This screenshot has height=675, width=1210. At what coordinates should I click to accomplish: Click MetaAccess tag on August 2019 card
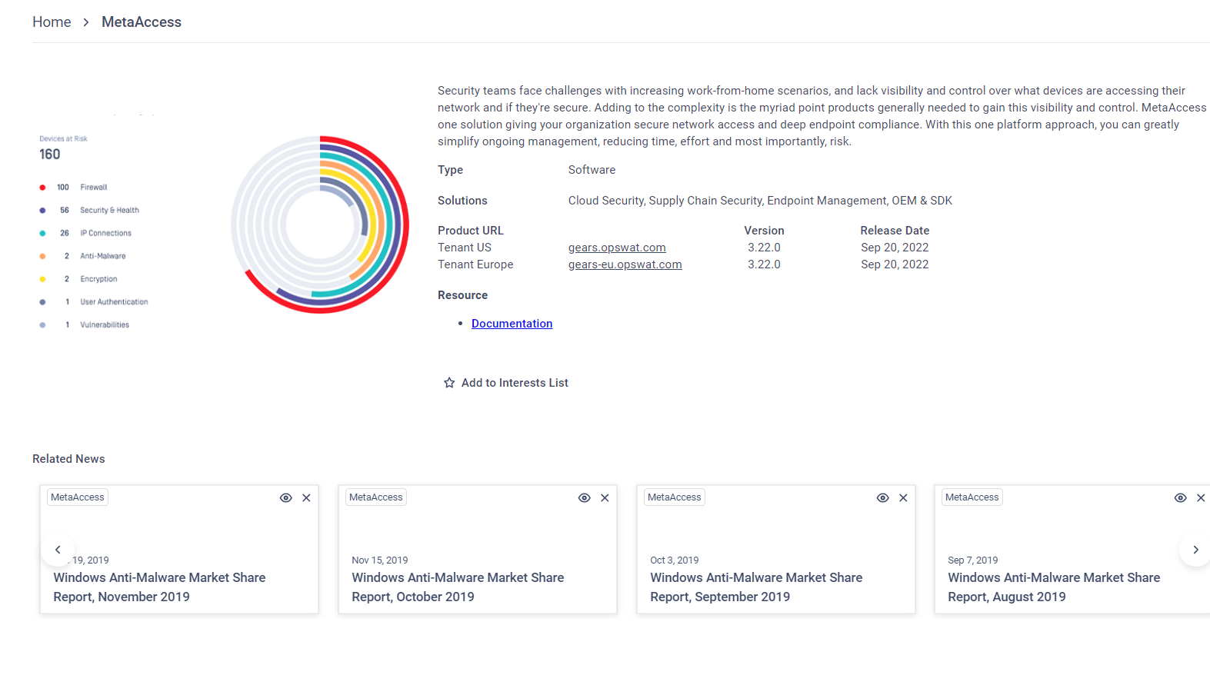coord(972,497)
